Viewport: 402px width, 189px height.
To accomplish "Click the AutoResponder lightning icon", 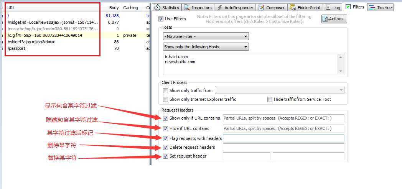I will coord(219,8).
